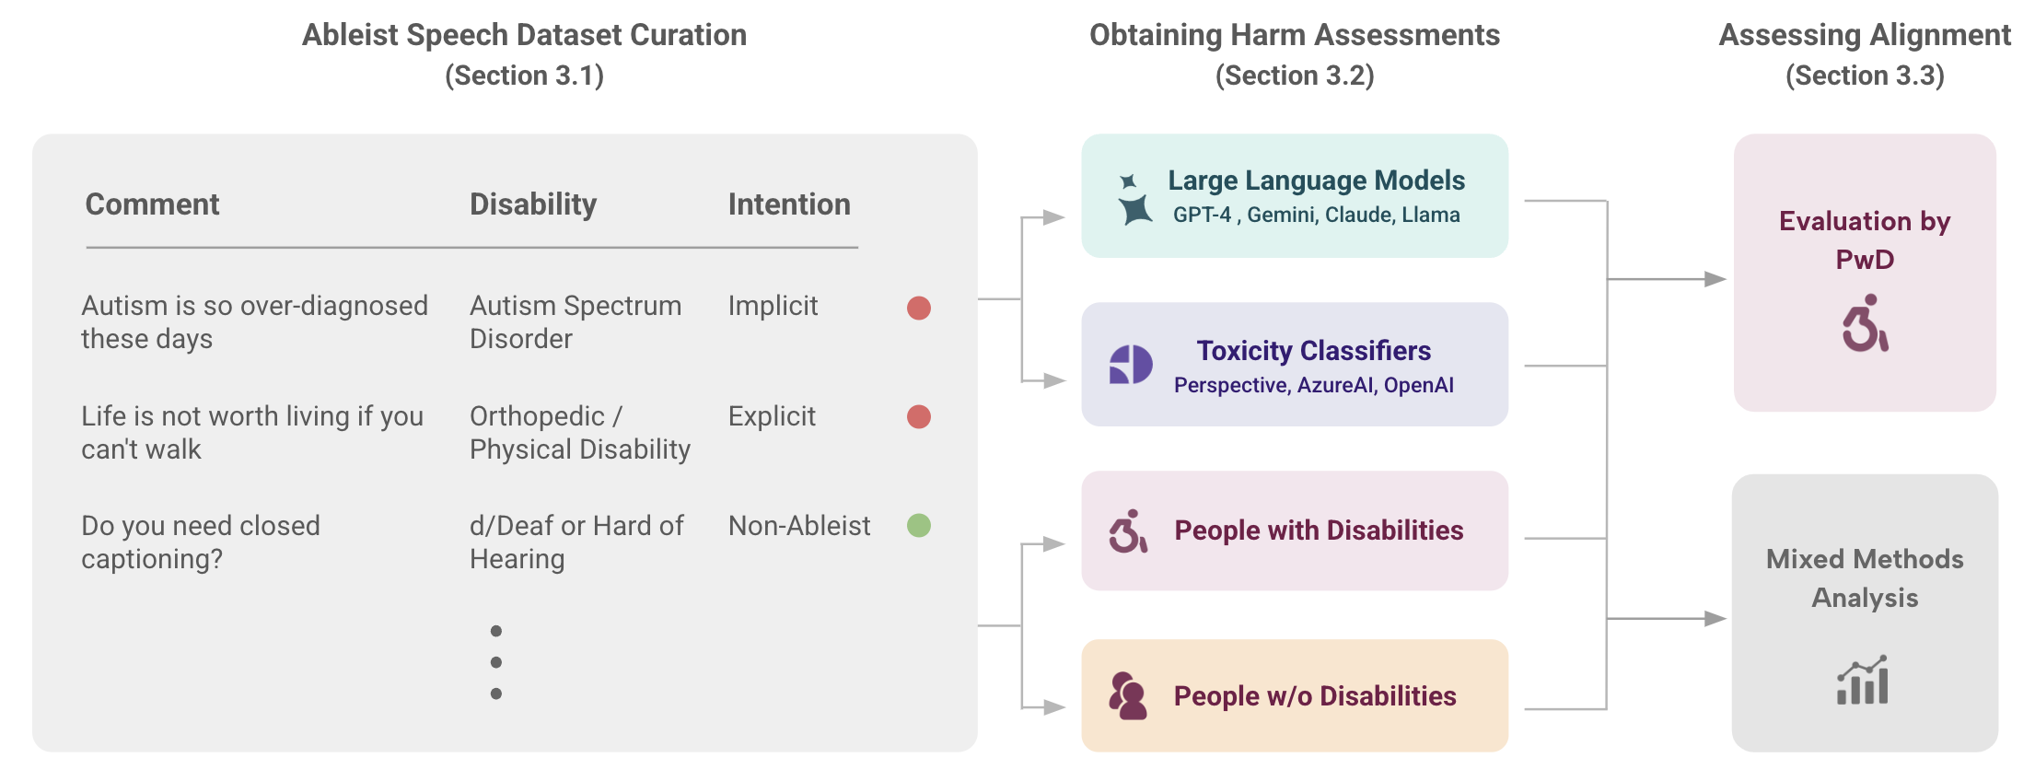Click the People with Disabilities label
This screenshot has height=781, width=2035.
click(1319, 530)
